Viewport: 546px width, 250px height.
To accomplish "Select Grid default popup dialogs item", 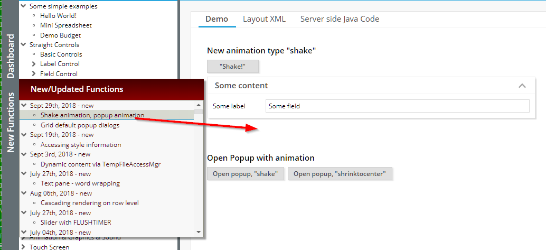I will (80, 125).
